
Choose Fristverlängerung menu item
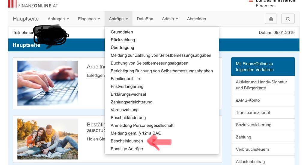tap(127, 87)
